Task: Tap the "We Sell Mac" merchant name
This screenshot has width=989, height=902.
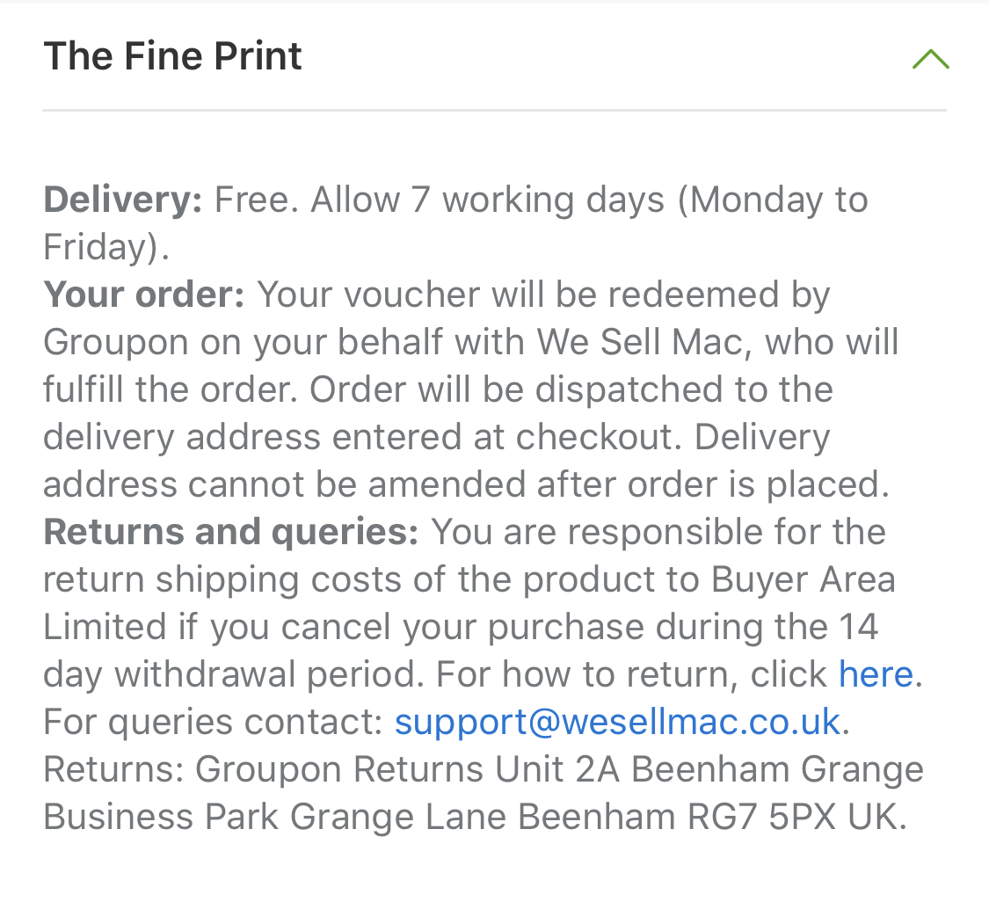Action: coord(640,343)
